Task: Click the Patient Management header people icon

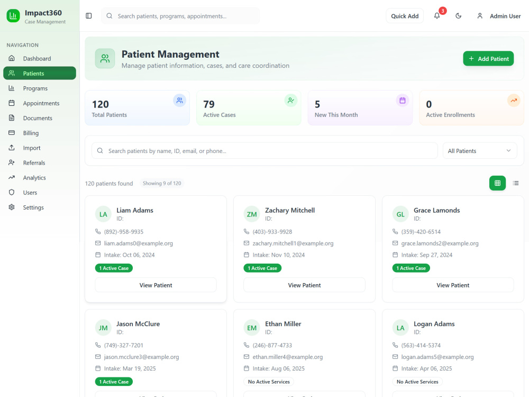Action: [105, 58]
